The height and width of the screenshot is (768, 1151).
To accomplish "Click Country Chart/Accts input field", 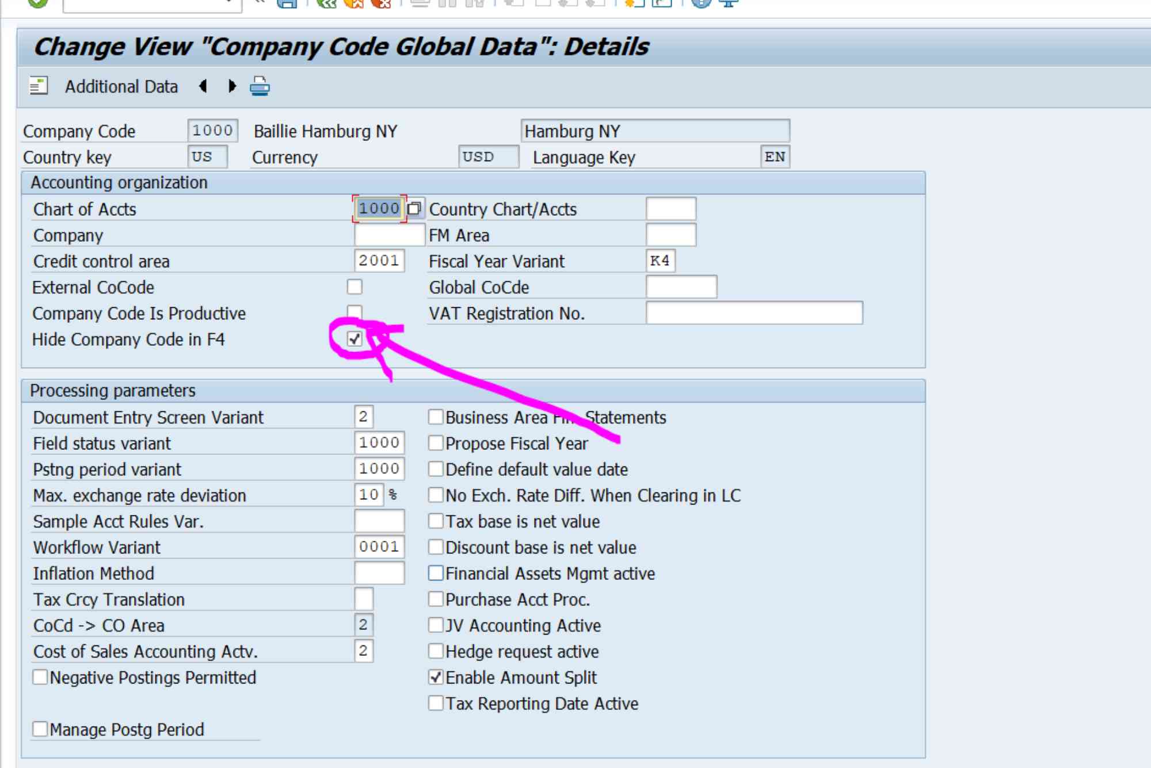I will point(671,208).
